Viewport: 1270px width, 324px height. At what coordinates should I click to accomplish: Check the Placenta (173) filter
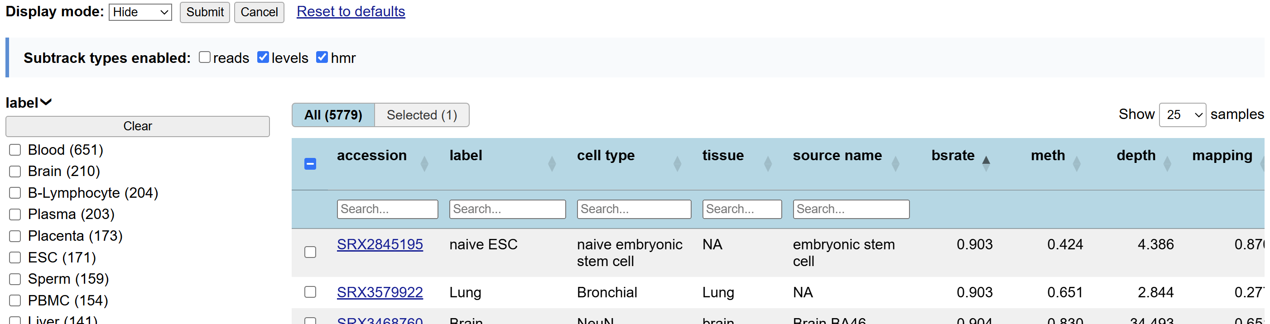click(15, 237)
